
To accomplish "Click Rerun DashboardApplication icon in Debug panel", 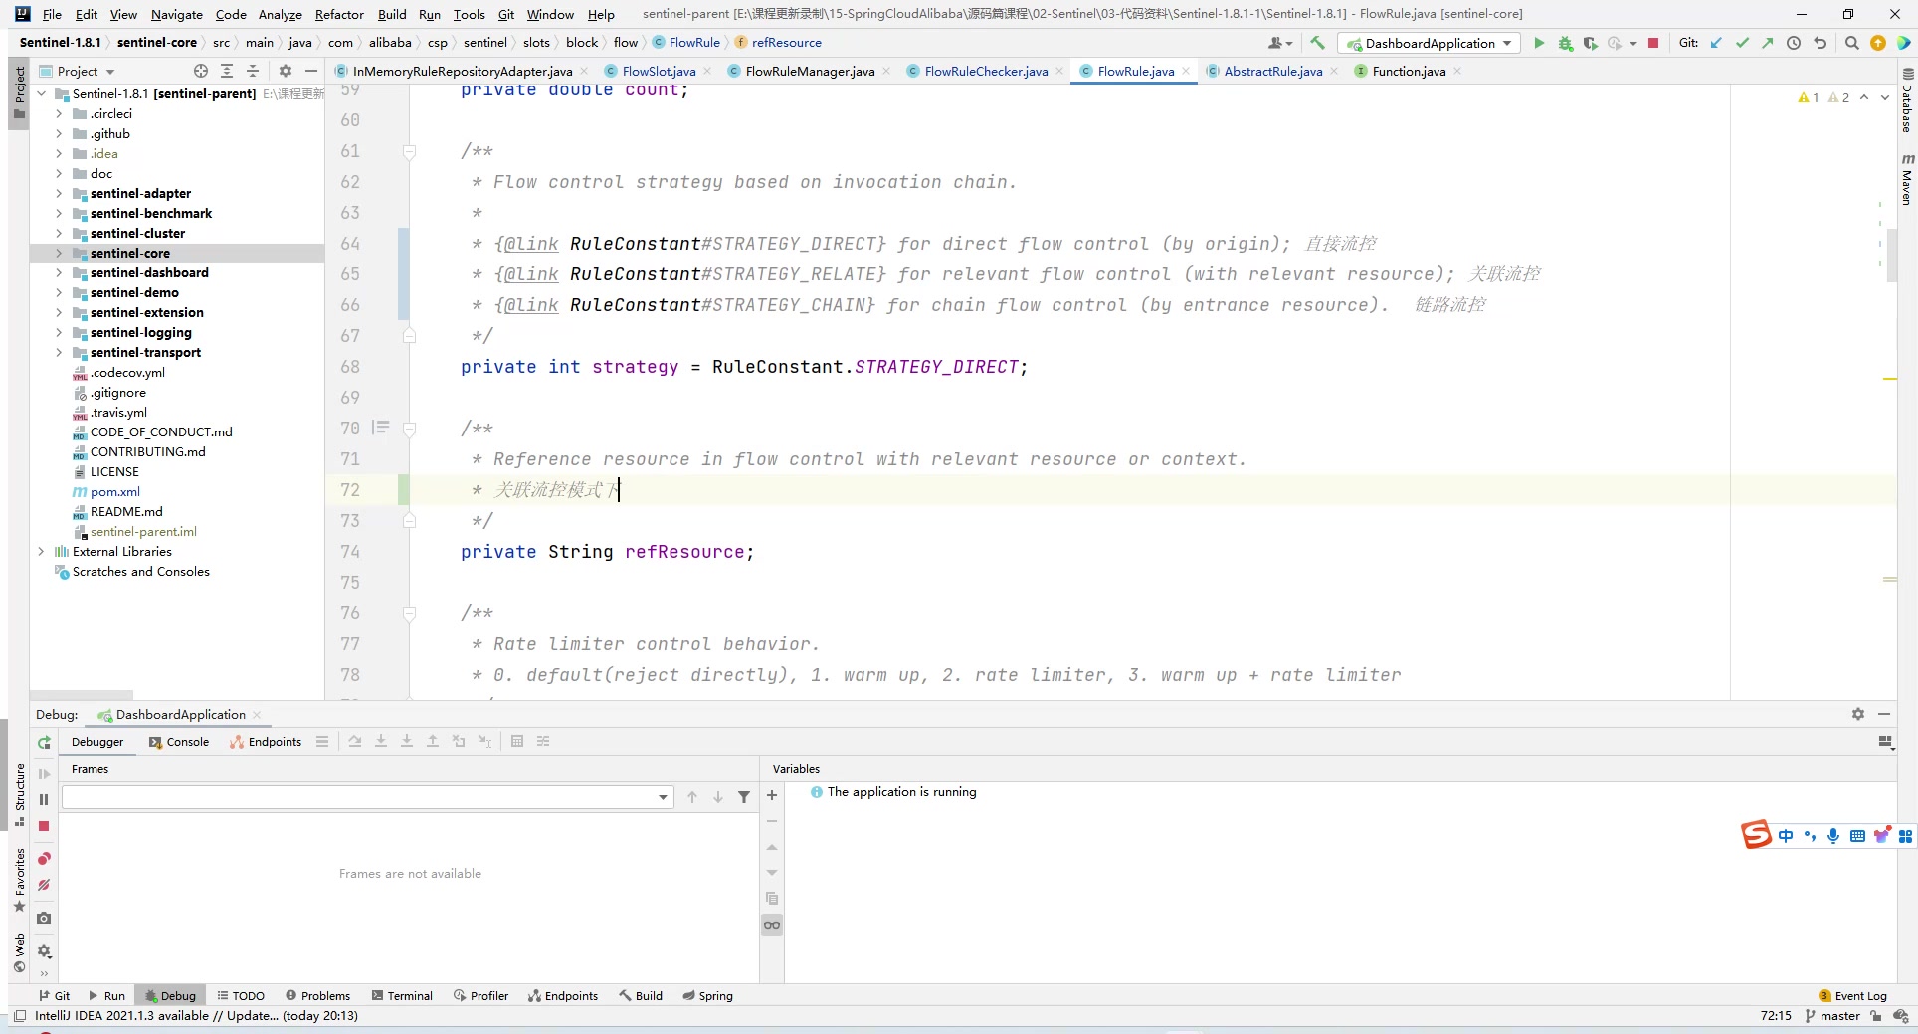I will pyautogui.click(x=44, y=742).
